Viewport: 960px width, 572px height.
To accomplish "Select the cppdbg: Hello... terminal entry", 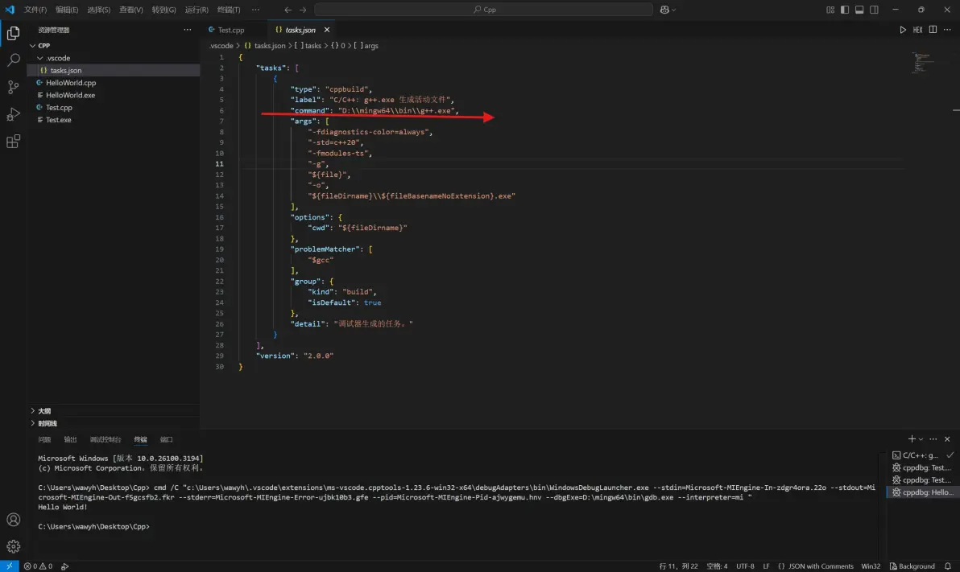I will coord(923,492).
